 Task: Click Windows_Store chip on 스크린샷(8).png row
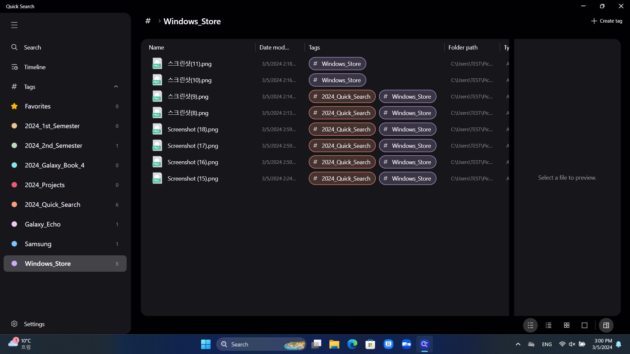[408, 113]
